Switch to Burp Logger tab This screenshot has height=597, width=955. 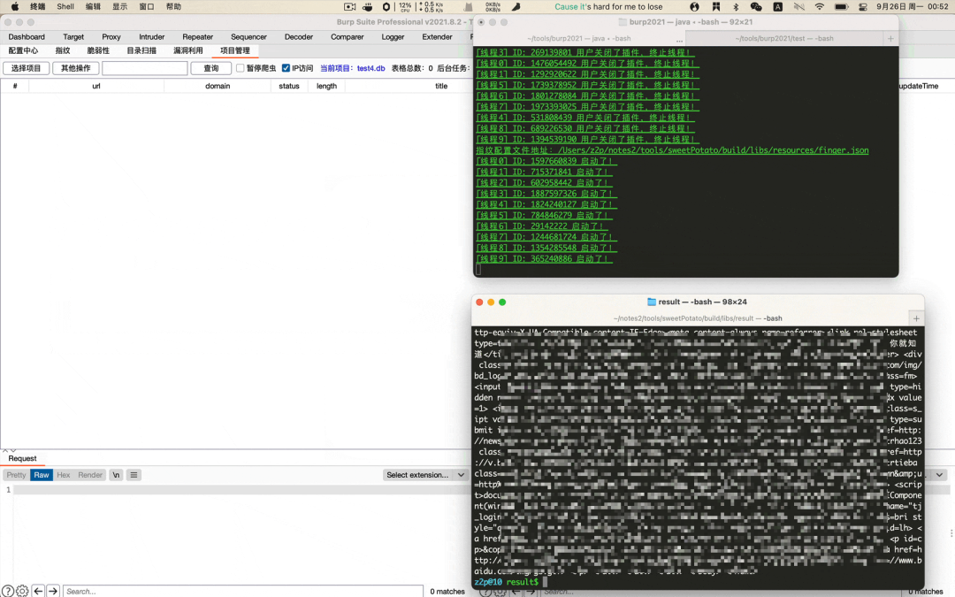tap(393, 36)
